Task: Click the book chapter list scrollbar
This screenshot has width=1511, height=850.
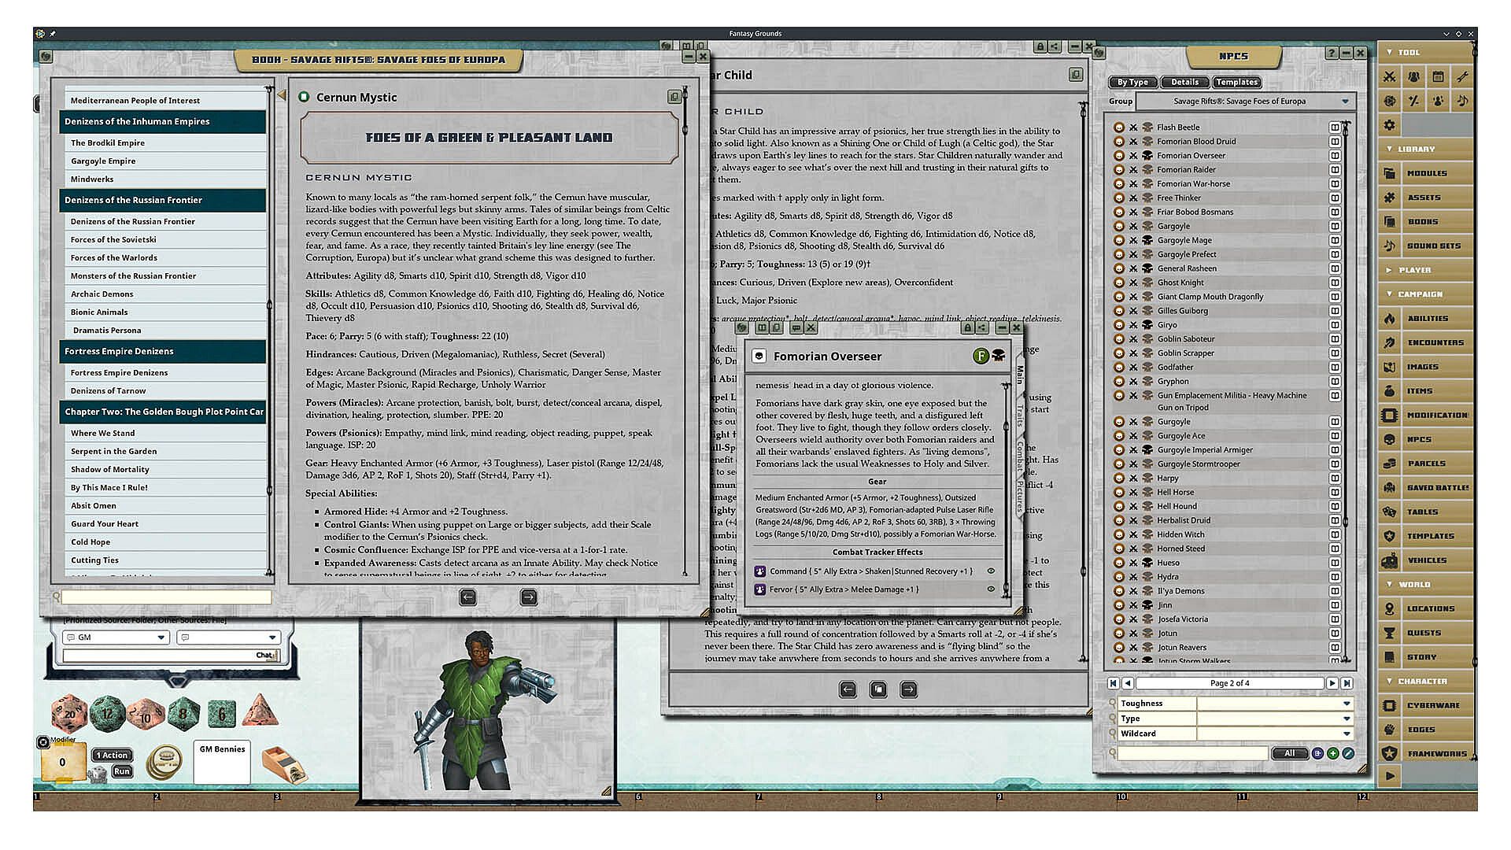Action: click(270, 331)
